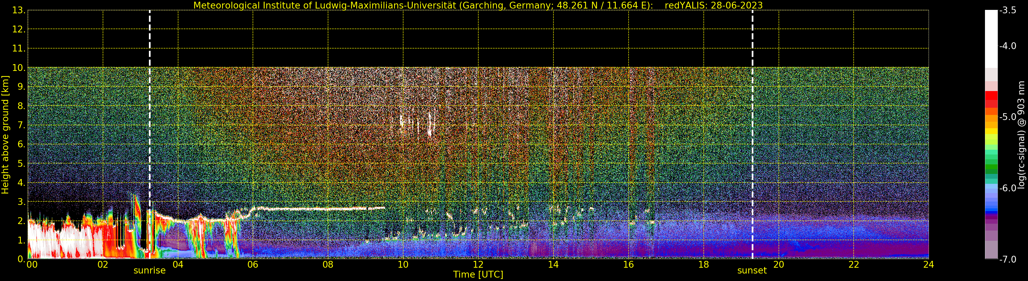The image size is (1028, 281).
Task: Click the "12" tick on the time axis
Action: [478, 265]
